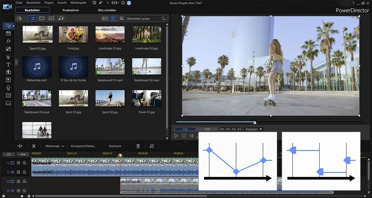372x198 pixels.
Task: Delete selected clip with trash icon
Action: pyautogui.click(x=138, y=146)
